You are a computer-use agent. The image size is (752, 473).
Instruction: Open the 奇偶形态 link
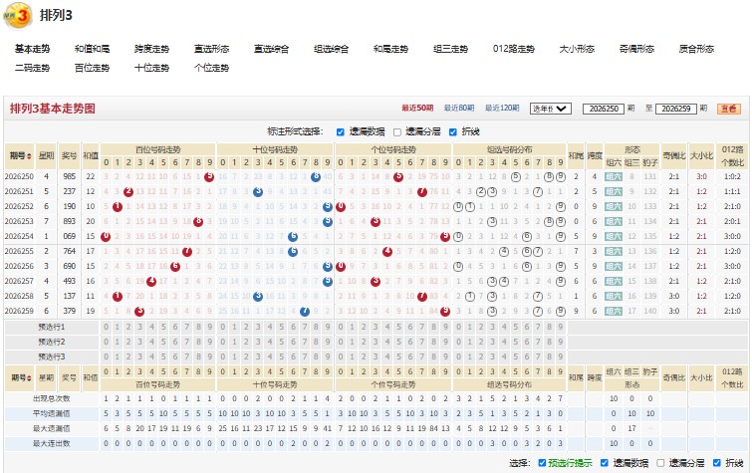636,49
